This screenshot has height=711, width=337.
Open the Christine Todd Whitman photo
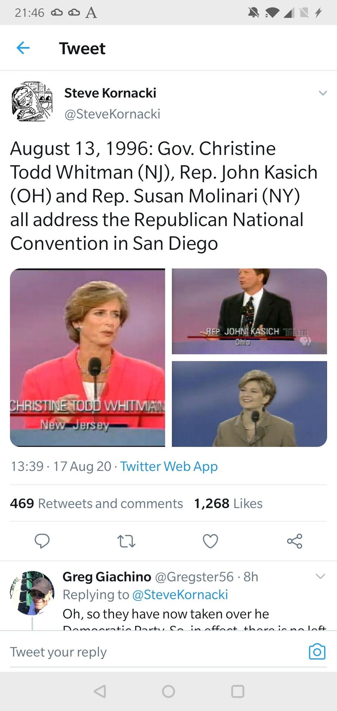87,358
